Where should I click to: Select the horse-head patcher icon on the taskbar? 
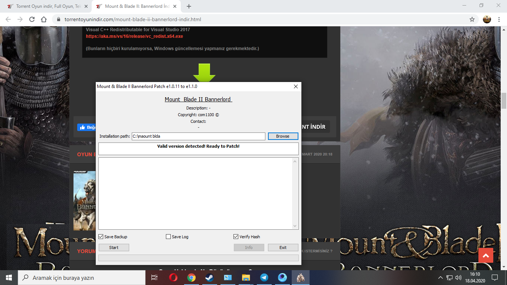tap(300, 278)
